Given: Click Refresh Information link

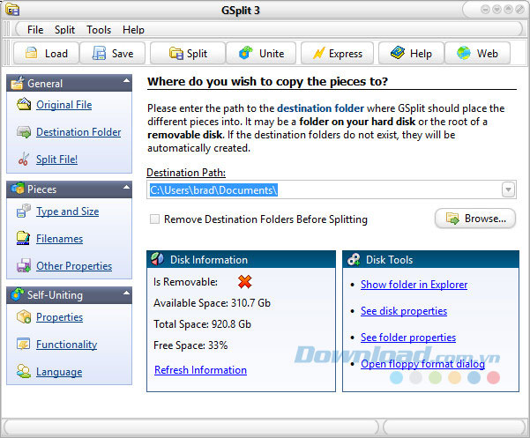Looking at the screenshot, I should pos(200,370).
